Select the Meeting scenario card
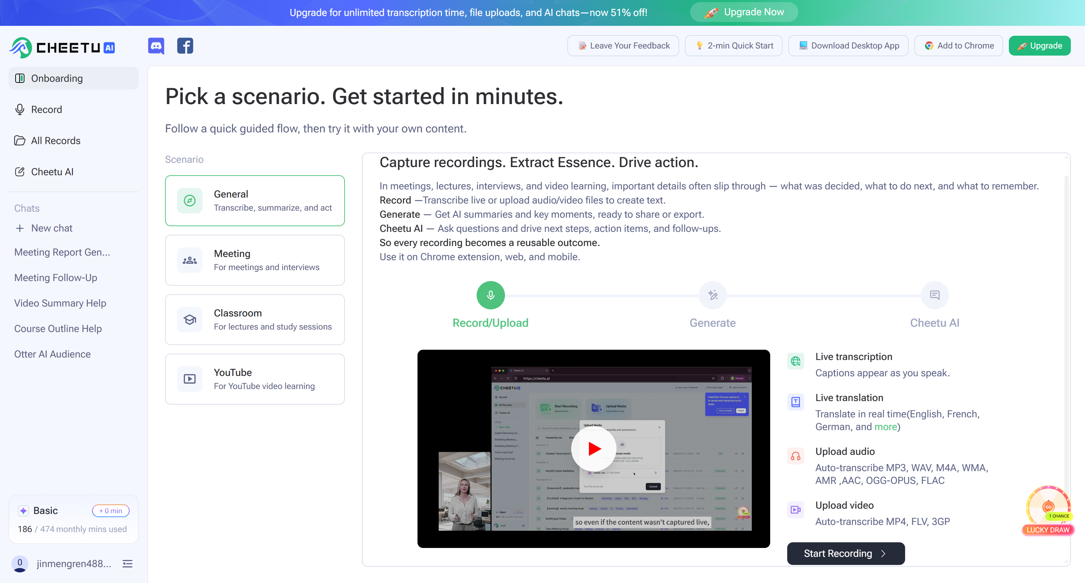This screenshot has width=1085, height=583. (255, 260)
